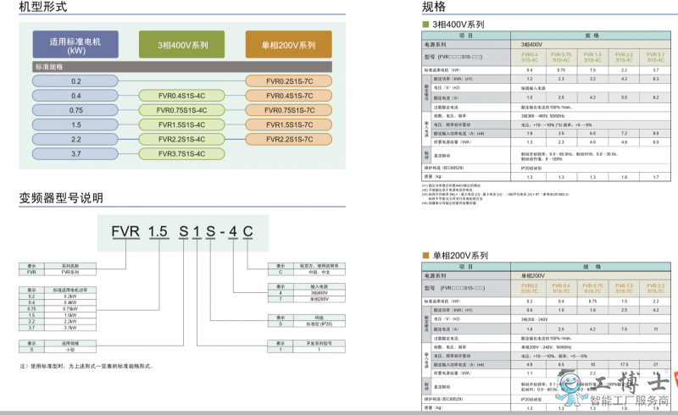Click FVR3.7 S1S-4C column header in 400V table
The height and width of the screenshot is (415, 678).
[655, 57]
